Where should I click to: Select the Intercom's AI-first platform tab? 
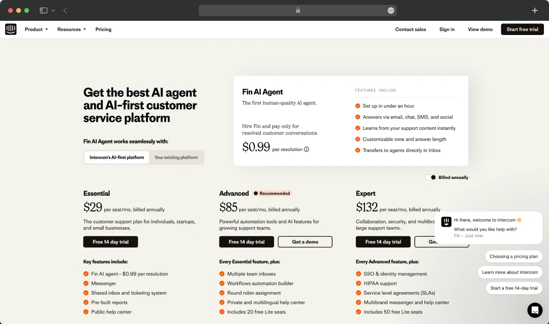[x=116, y=157]
